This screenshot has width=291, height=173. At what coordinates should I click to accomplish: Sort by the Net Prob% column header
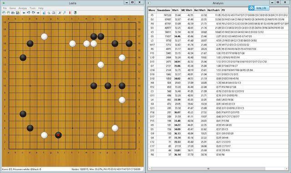coord(214,10)
